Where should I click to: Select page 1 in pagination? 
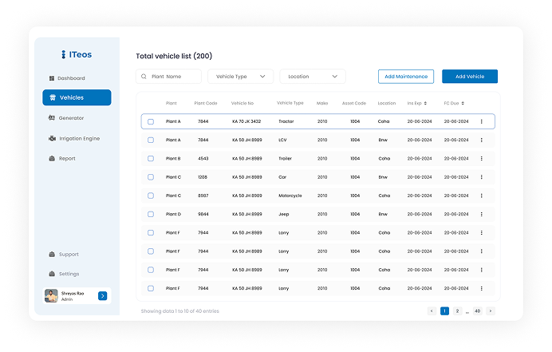click(444, 310)
